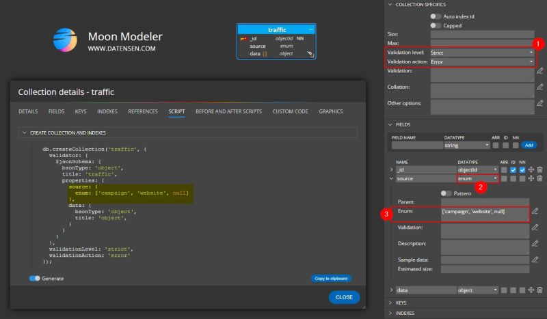Click the Add field button
Viewport: 547px width, 319px height.
[x=529, y=145]
